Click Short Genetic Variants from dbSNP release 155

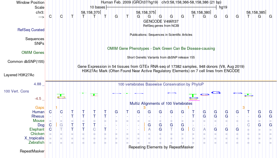[161, 58]
